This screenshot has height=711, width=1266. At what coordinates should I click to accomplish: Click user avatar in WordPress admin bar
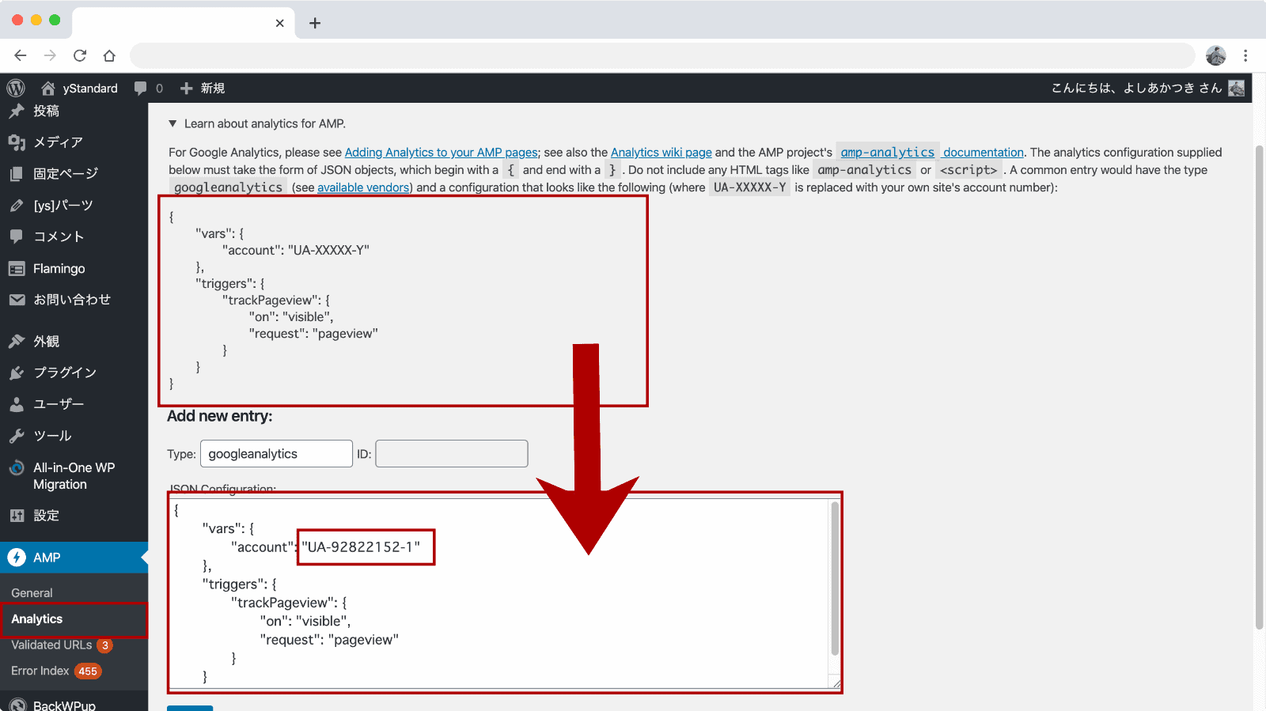point(1237,88)
